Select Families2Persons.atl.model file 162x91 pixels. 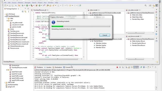(x=19, y=38)
